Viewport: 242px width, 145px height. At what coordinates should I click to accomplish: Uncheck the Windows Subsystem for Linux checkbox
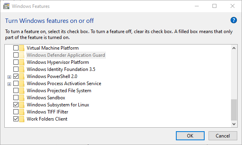[16, 105]
